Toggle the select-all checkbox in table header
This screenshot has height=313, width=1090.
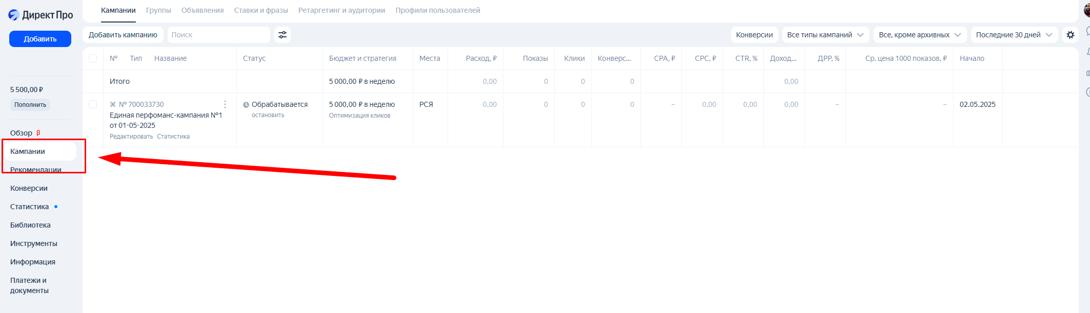pyautogui.click(x=93, y=58)
